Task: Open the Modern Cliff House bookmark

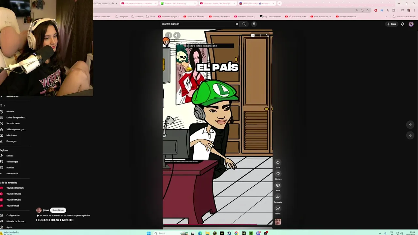Action: pos(219,16)
